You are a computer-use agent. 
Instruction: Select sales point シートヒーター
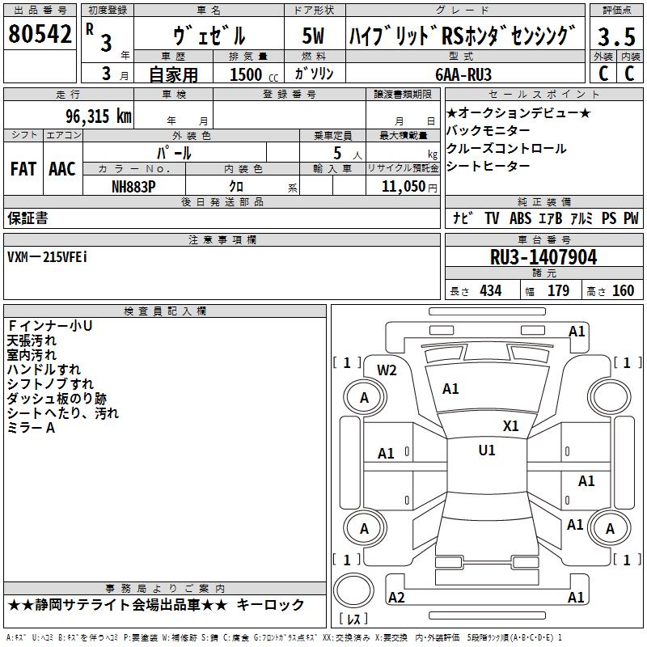pos(488,166)
